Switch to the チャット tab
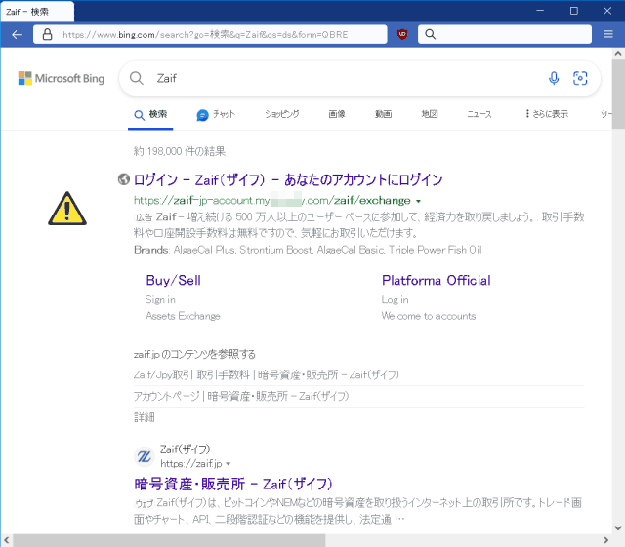This screenshot has width=625, height=547. click(216, 115)
